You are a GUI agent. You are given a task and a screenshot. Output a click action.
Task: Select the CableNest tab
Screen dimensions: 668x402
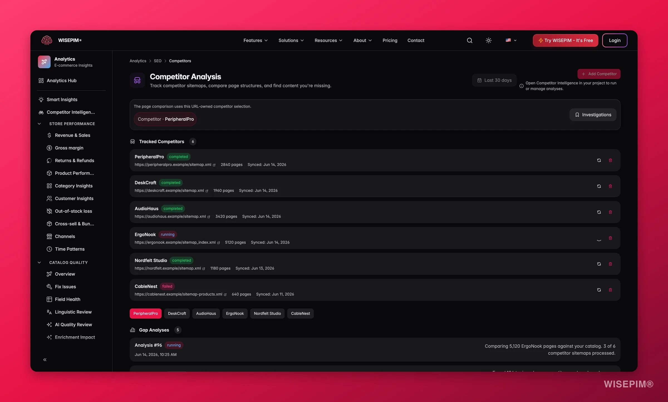[x=301, y=313]
